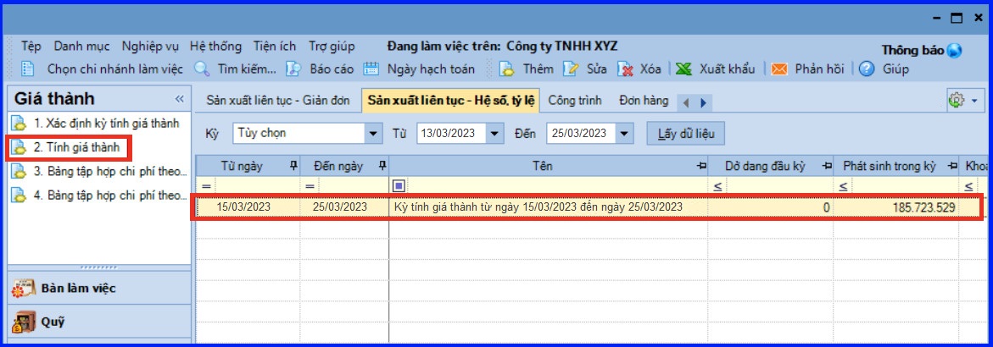Click the Từ ngày filter operator

(x=206, y=186)
